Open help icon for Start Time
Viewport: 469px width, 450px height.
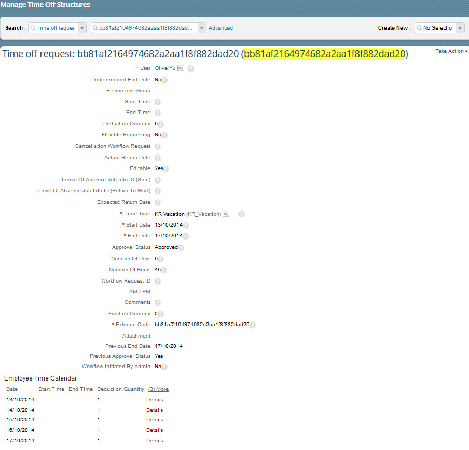tap(158, 102)
